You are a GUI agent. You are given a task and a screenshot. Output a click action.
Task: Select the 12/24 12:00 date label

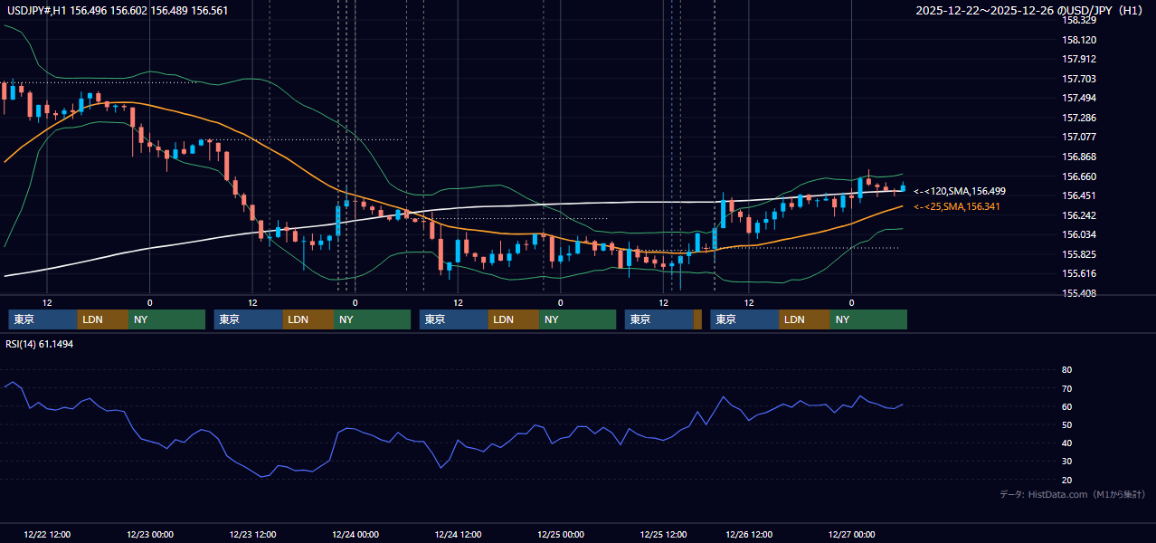(x=458, y=535)
